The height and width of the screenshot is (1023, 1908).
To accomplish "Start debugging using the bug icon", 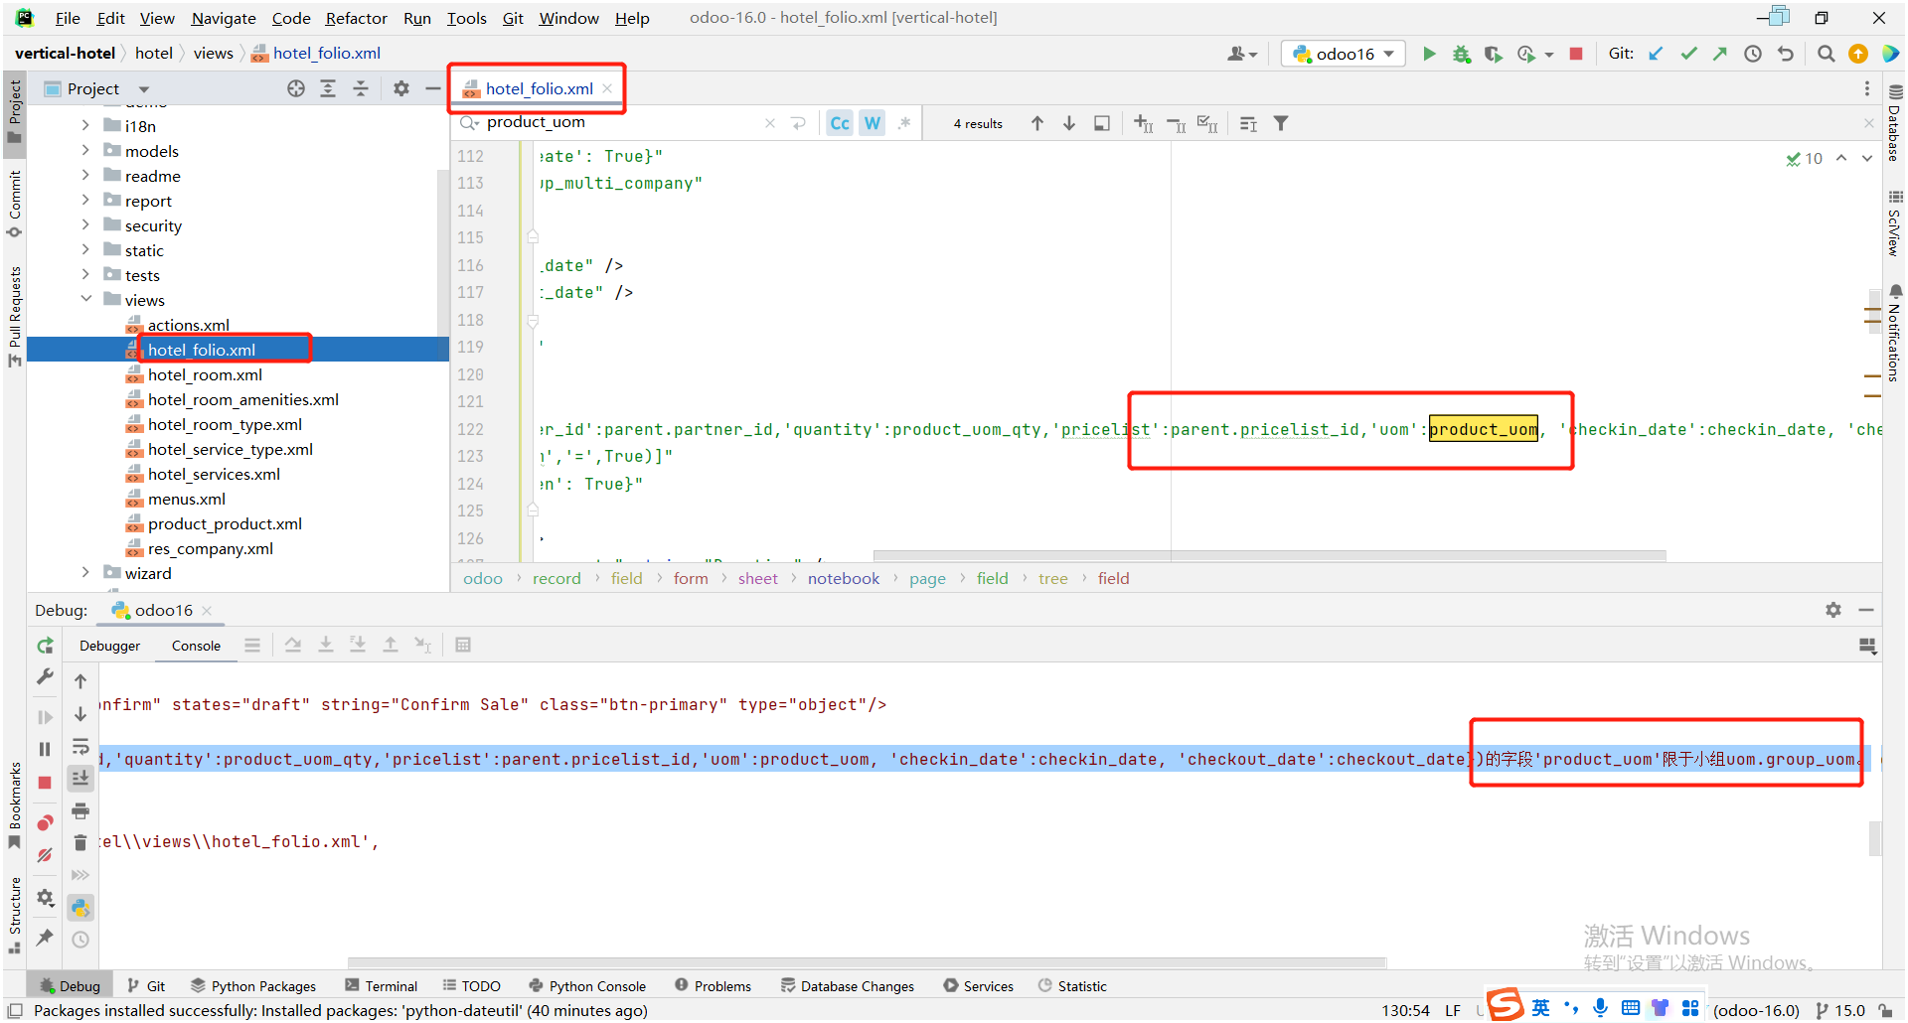I will [1462, 54].
